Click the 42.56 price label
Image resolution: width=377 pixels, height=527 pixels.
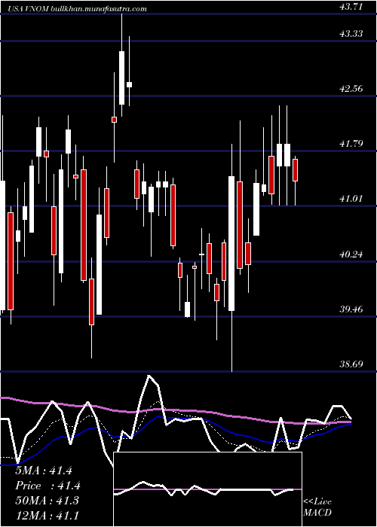pos(351,89)
